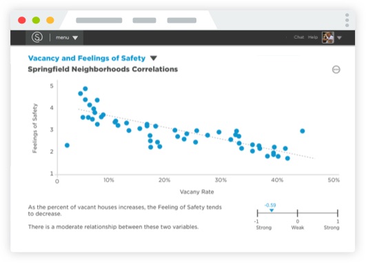Click the moderate relationship description sentence
366x263 pixels.
pos(114,227)
